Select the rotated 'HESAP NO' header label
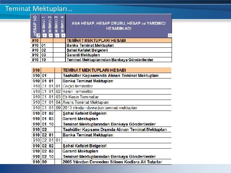Viewport: 231px width, 173px height. tap(35, 25)
